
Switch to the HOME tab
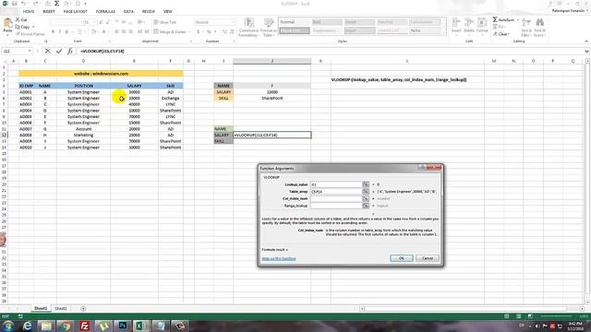click(x=29, y=12)
